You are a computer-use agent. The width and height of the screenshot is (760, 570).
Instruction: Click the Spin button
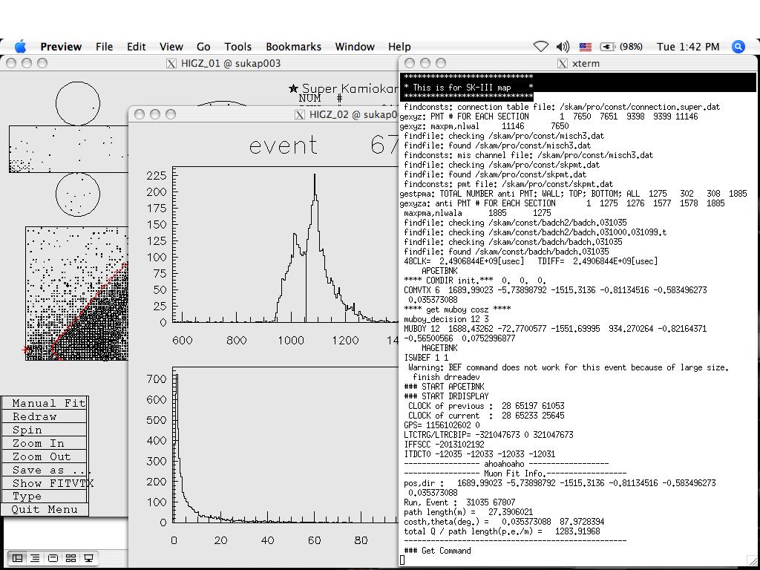point(45,430)
